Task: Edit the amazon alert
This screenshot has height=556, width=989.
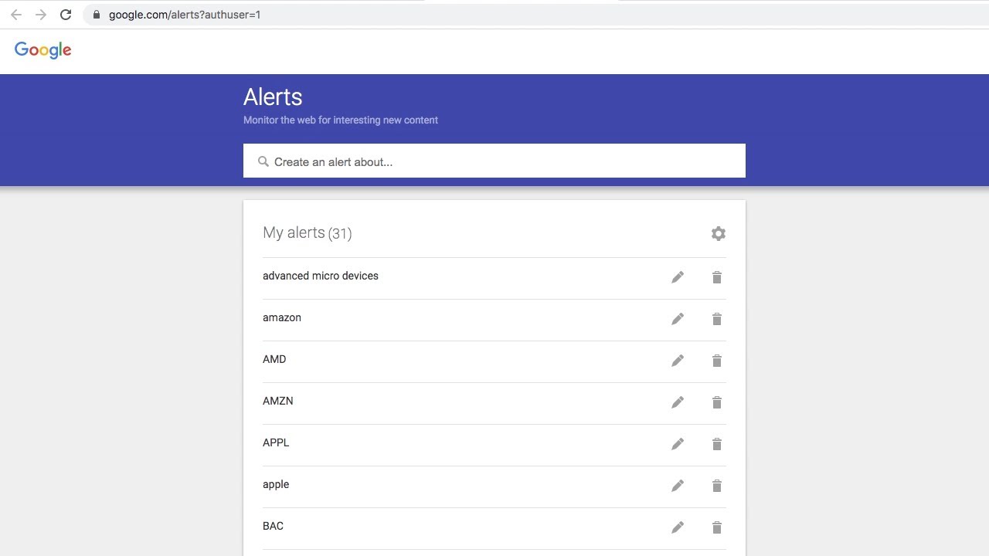Action: click(678, 319)
